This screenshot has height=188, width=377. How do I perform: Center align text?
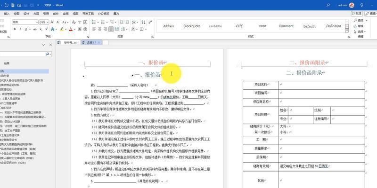[99, 29]
